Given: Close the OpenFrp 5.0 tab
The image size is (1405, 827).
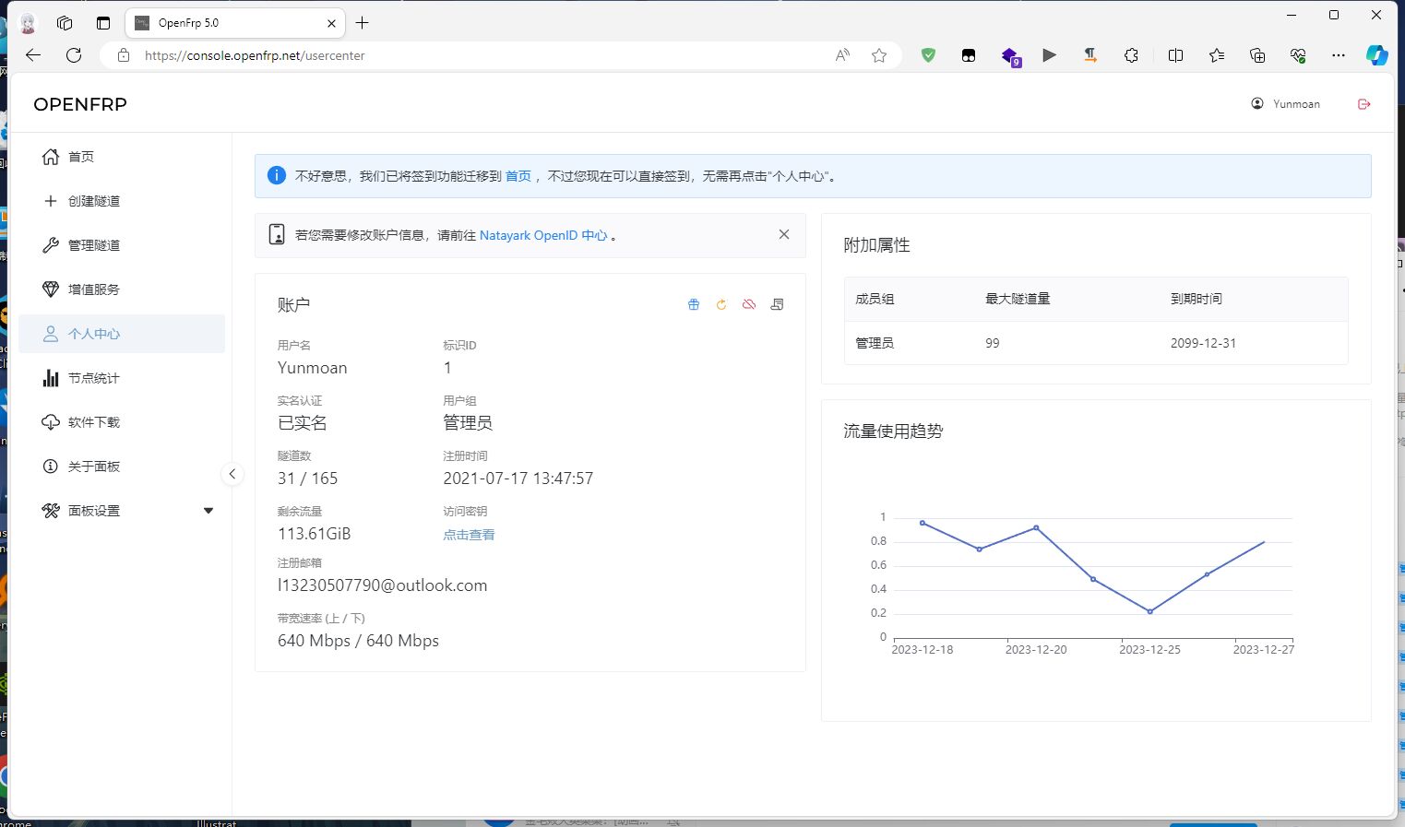Looking at the screenshot, I should (x=332, y=23).
